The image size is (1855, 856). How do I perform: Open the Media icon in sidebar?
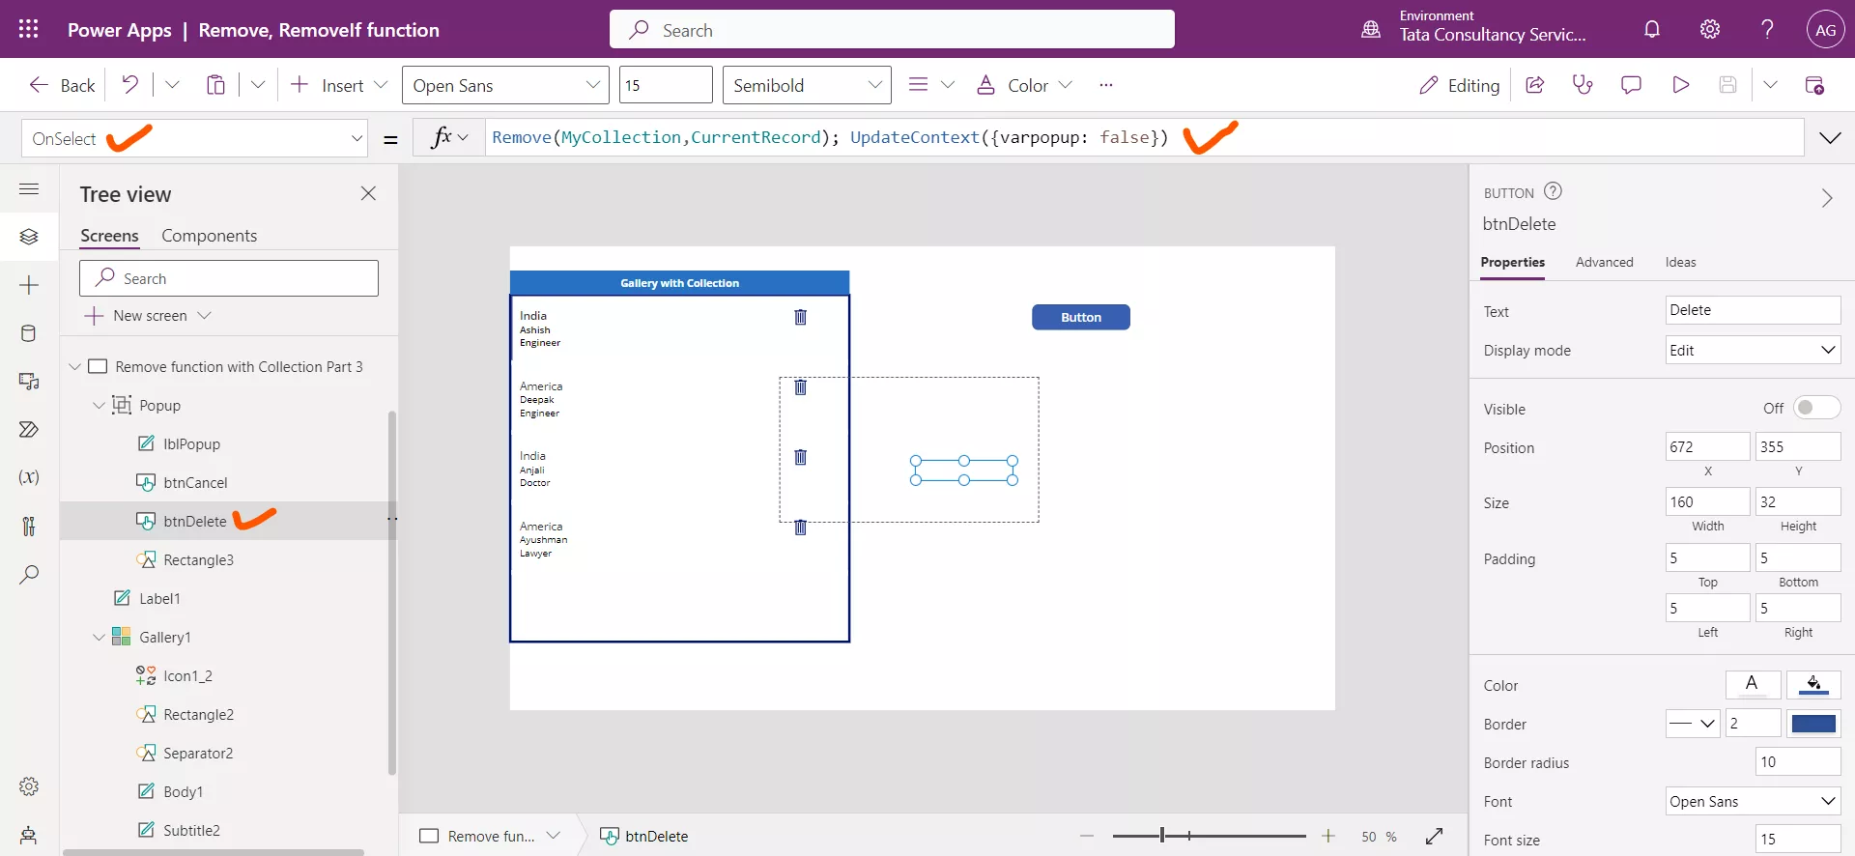point(29,382)
